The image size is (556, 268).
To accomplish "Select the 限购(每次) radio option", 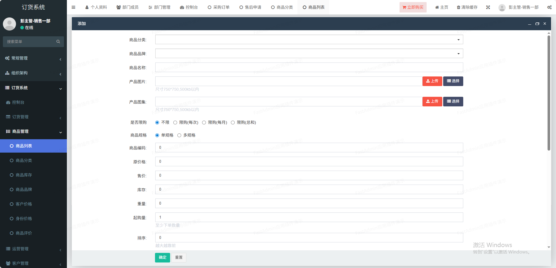I will pos(175,123).
